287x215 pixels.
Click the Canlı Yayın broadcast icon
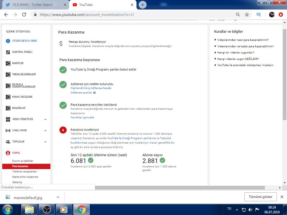click(x=8, y=130)
